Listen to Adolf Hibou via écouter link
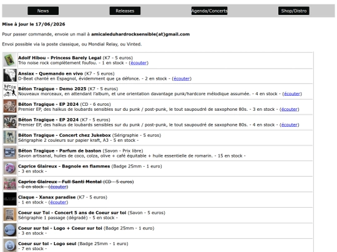 coord(139,63)
